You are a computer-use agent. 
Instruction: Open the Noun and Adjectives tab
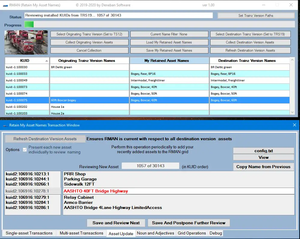(156, 233)
